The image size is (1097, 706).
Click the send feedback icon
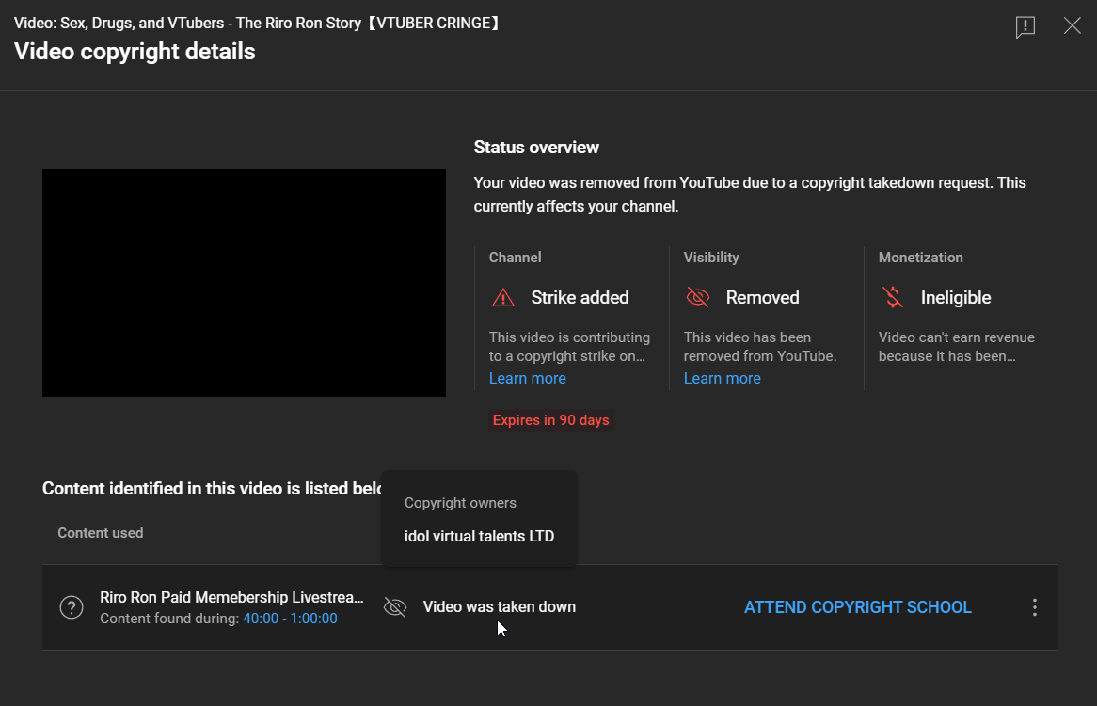coord(1025,27)
